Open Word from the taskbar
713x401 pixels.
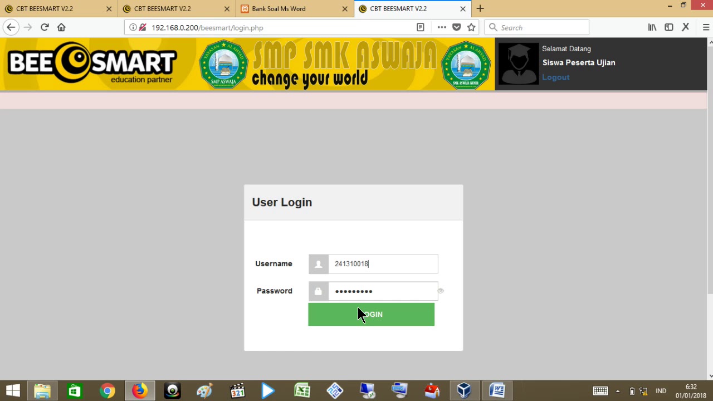(x=497, y=391)
